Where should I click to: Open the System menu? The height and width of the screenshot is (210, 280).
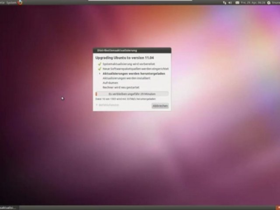click(x=11, y=2)
